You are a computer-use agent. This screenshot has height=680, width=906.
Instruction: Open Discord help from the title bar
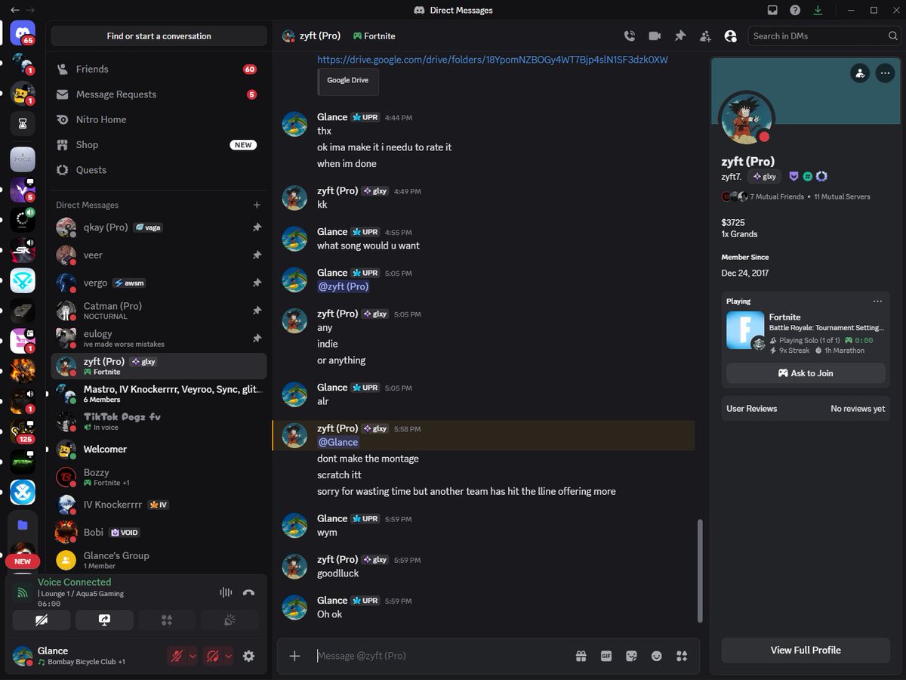[x=795, y=10]
